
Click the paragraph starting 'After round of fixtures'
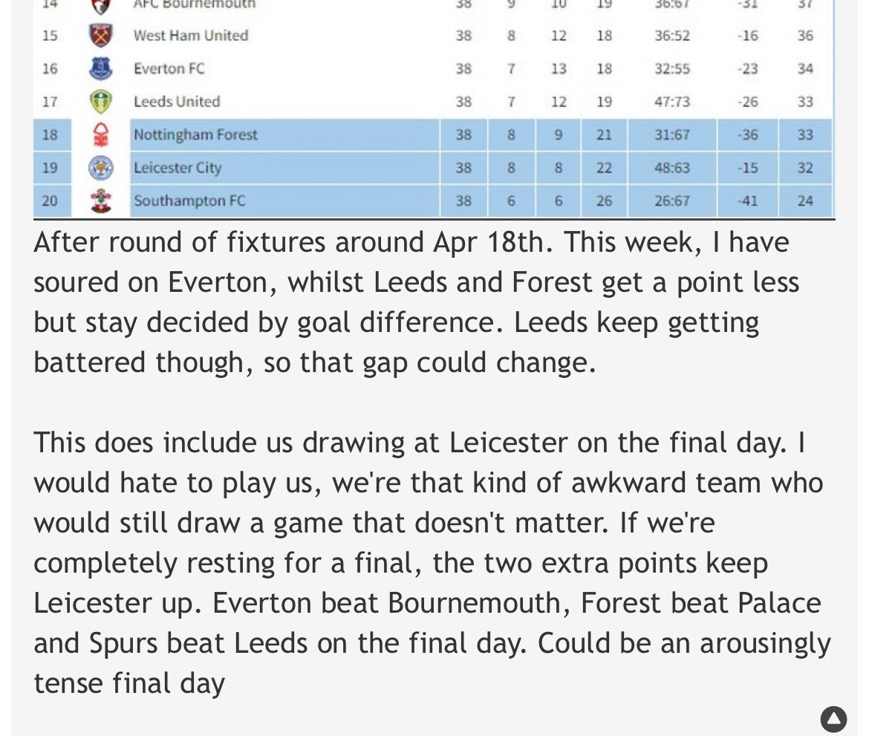click(416, 302)
